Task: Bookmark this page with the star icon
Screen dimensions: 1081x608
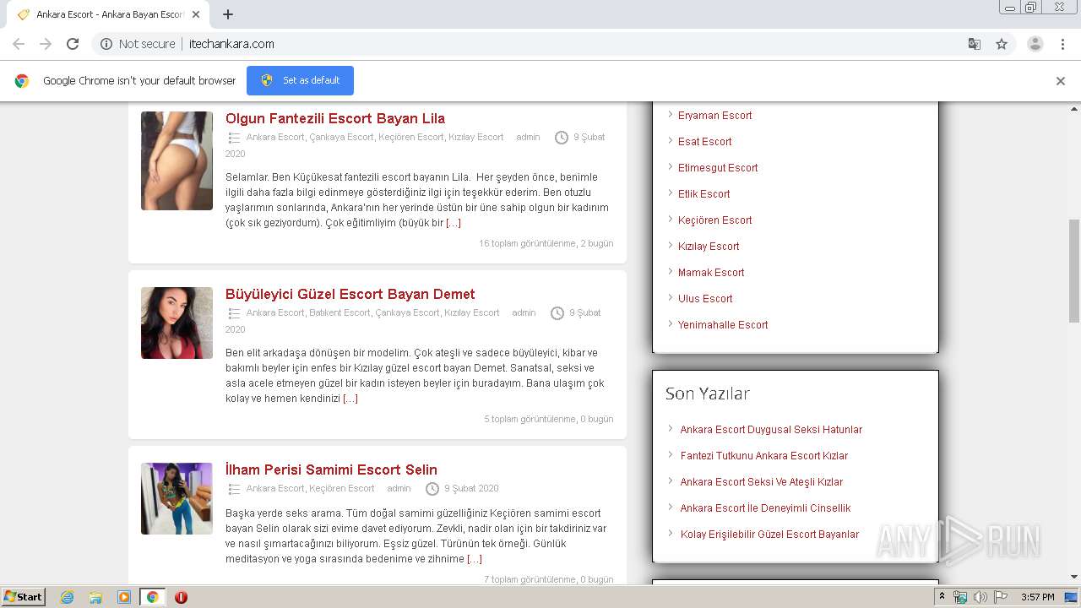Action: pyautogui.click(x=1002, y=44)
